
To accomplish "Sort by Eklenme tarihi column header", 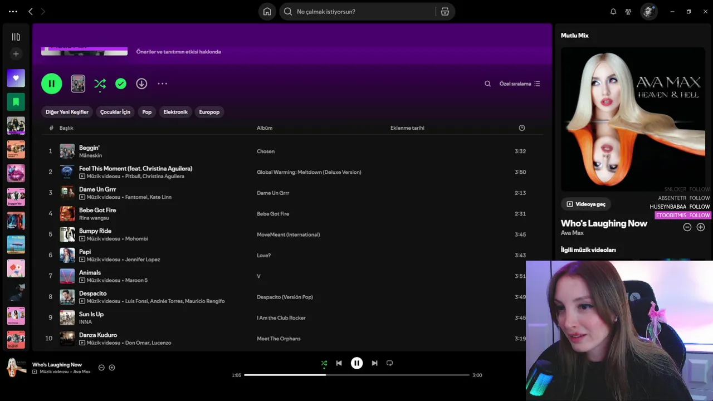I will click(407, 128).
